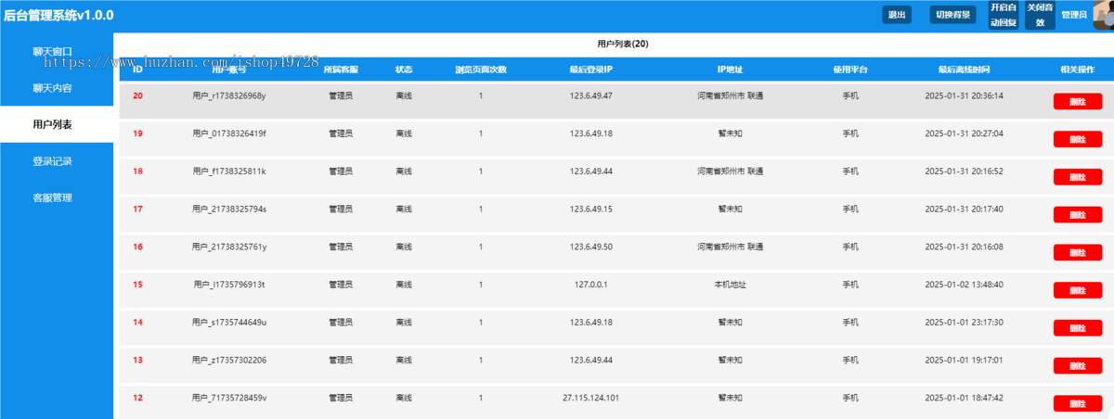Screen dimensions: 1114x419
Task: Click the red ID number 14
Action: 137,323
